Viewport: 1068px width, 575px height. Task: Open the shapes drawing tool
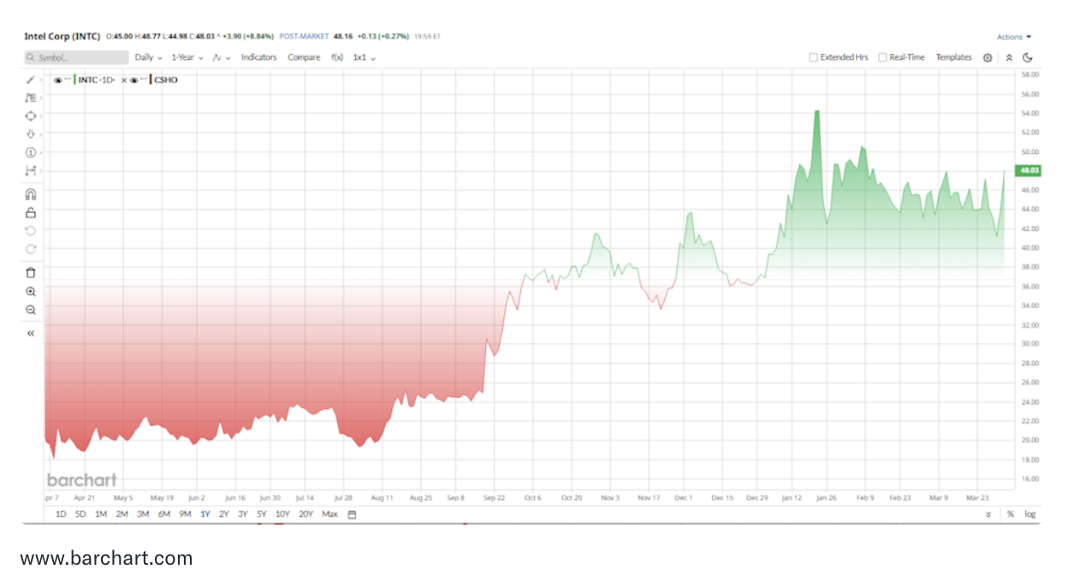[x=31, y=116]
